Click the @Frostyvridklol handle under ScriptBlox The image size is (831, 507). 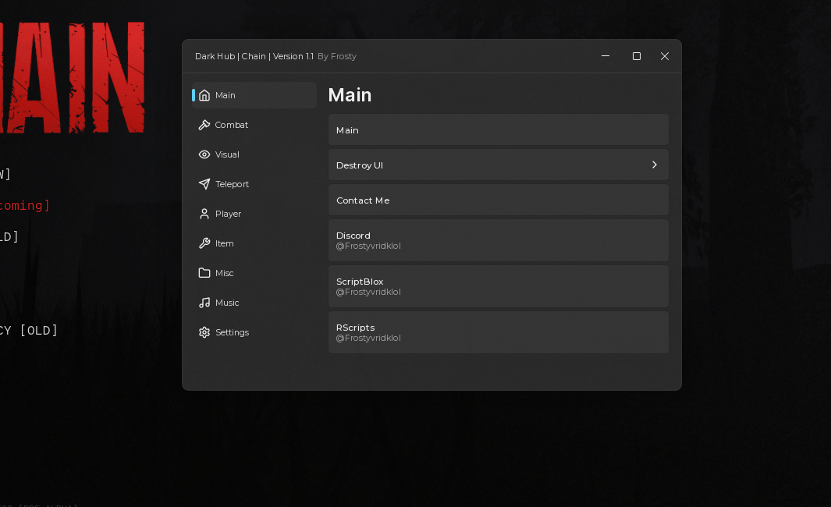[368, 292]
